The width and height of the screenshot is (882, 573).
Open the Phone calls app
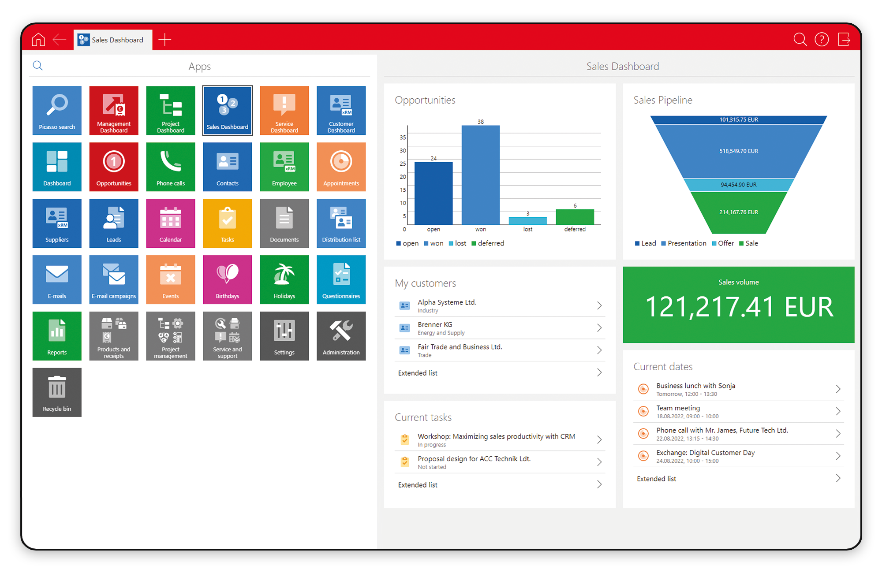click(x=170, y=167)
